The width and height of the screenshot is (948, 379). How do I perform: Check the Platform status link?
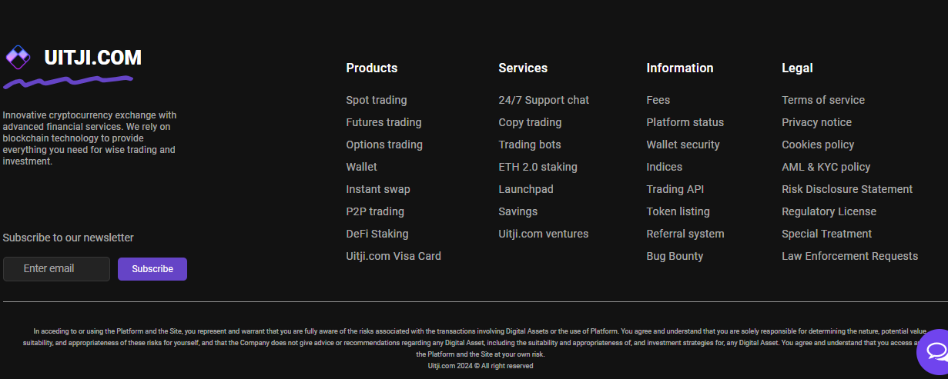click(x=685, y=122)
